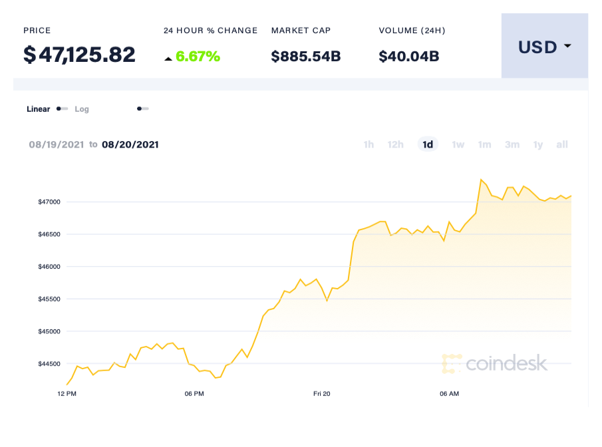Image resolution: width=602 pixels, height=447 pixels.
Task: Switch to the 1w timeframe
Action: click(x=458, y=144)
